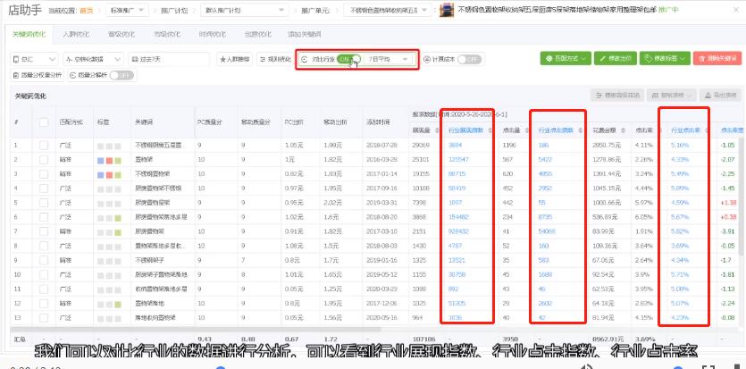
Task: Sort by the 行业展现指数 column sort icon
Action: (489, 130)
